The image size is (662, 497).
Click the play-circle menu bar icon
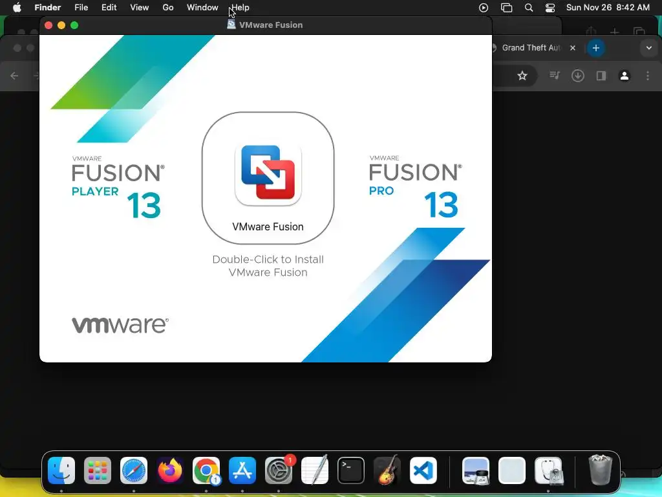pyautogui.click(x=484, y=8)
